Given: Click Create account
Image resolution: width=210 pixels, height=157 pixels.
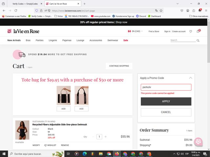Looking at the screenshot, I should click(x=178, y=31).
